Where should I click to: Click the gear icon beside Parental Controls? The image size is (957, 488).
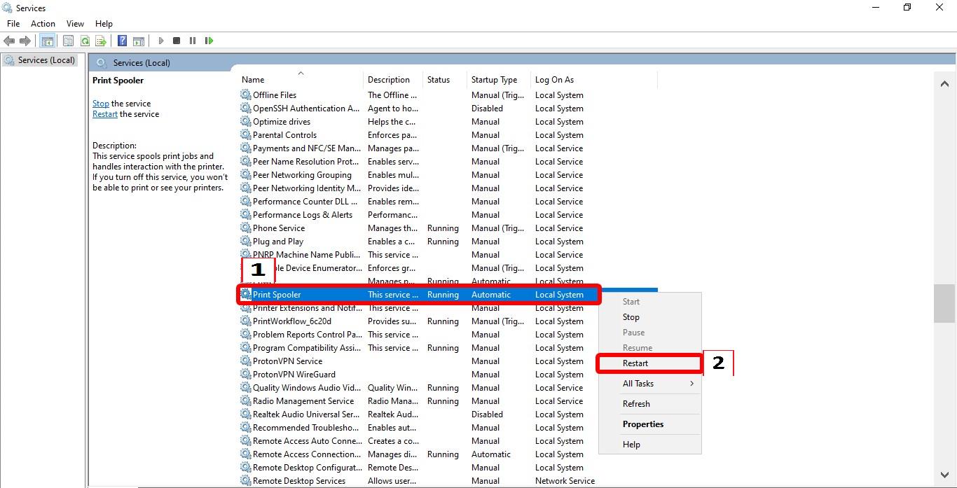245,134
